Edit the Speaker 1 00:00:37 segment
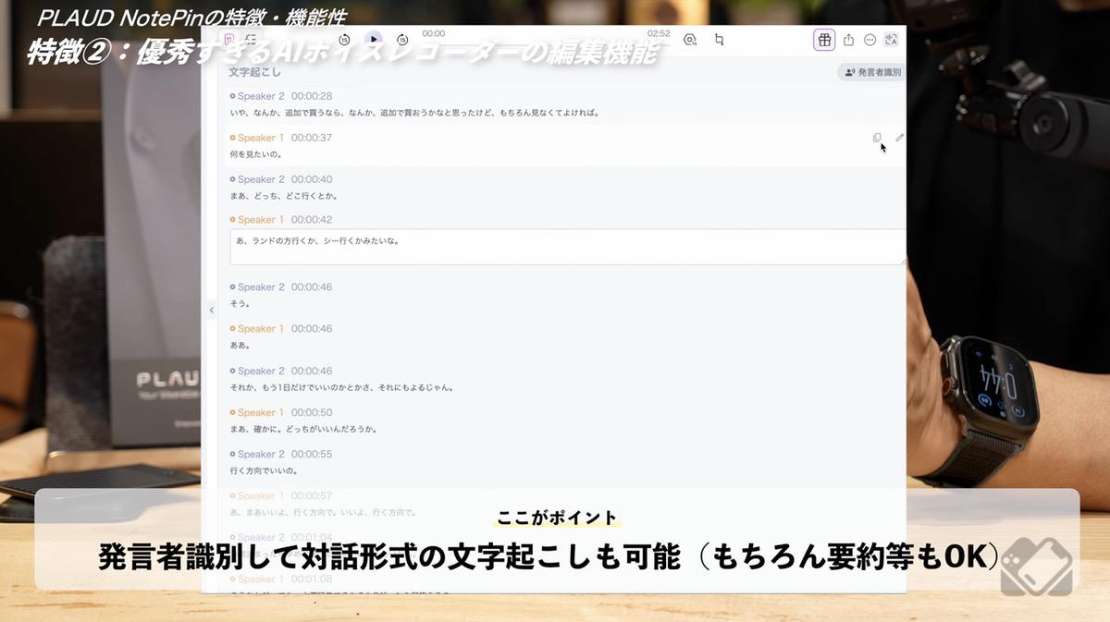 pyautogui.click(x=899, y=138)
